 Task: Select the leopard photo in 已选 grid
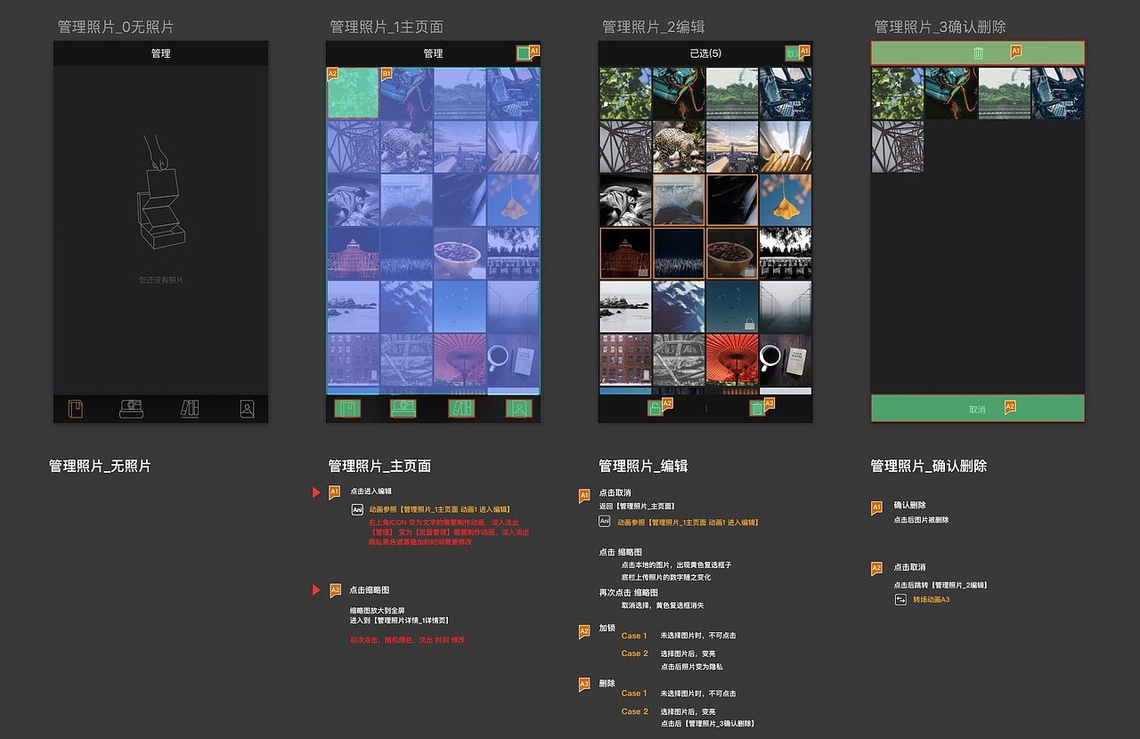pyautogui.click(x=678, y=146)
